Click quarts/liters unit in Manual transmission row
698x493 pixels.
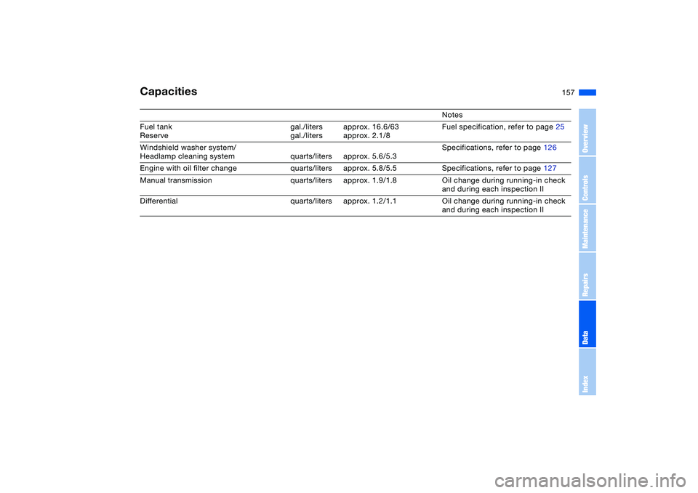coord(311,180)
